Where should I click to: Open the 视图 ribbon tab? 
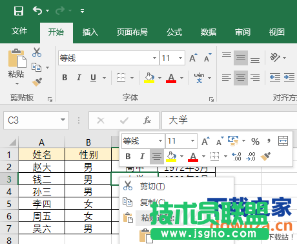(277, 32)
